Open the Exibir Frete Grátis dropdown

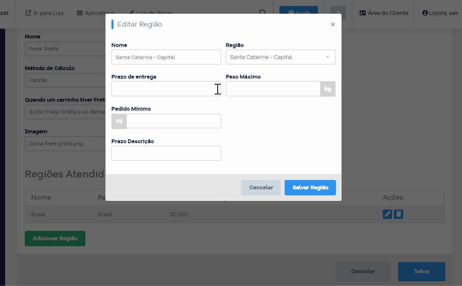click(65, 112)
